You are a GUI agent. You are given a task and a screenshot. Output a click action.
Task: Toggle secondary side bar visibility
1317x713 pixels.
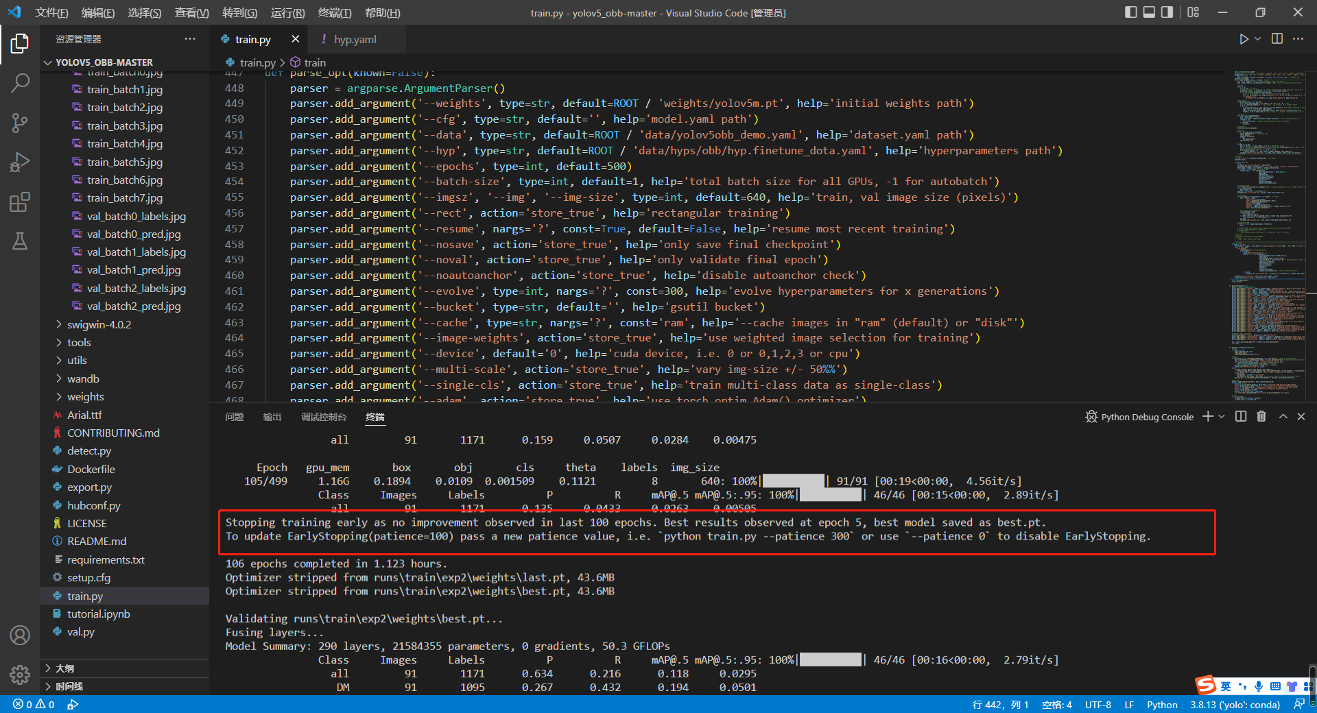(1167, 12)
